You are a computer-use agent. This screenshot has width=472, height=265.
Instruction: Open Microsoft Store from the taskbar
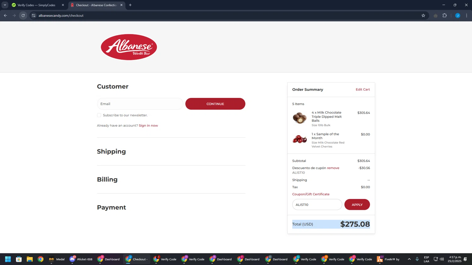coord(19,259)
